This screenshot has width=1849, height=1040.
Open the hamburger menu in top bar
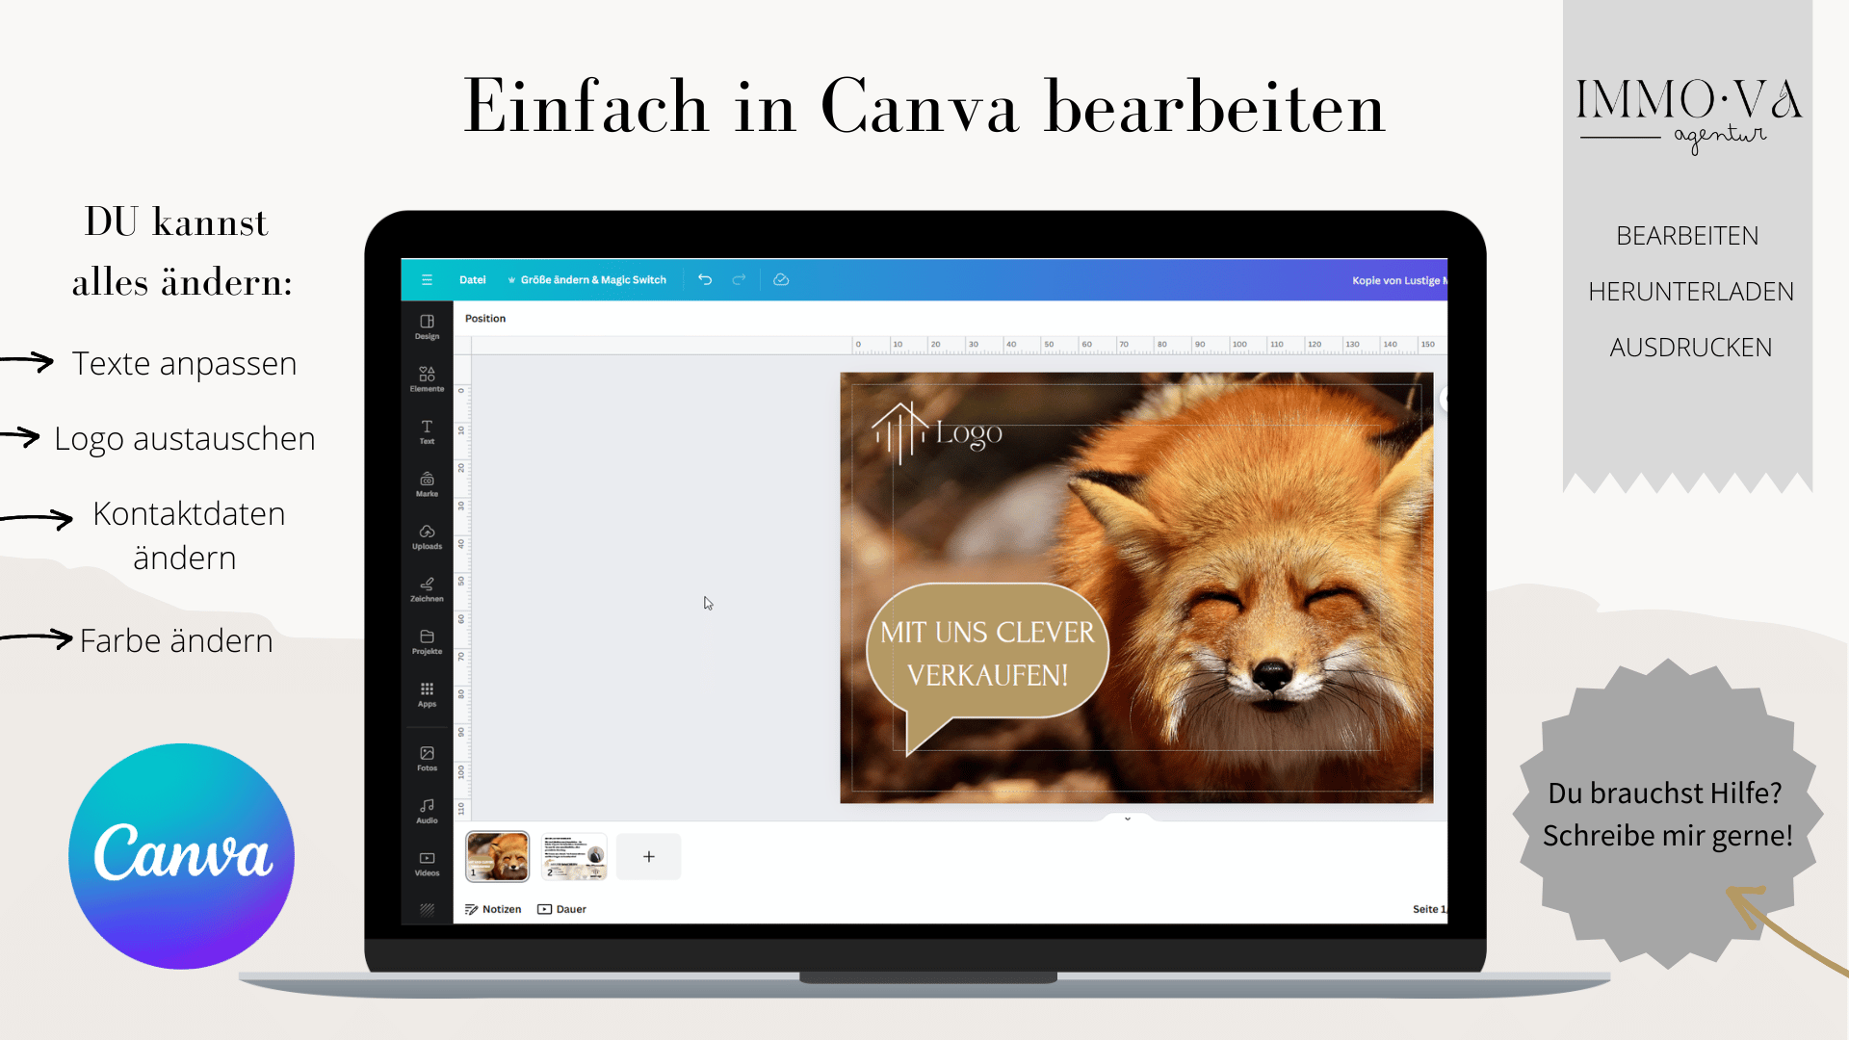click(x=427, y=280)
